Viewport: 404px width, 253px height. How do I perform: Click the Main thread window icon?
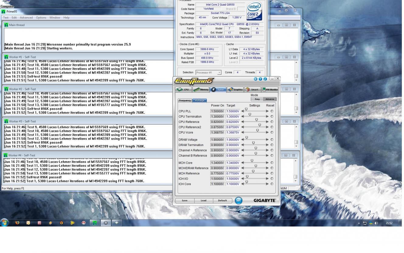pyautogui.click(x=6, y=25)
